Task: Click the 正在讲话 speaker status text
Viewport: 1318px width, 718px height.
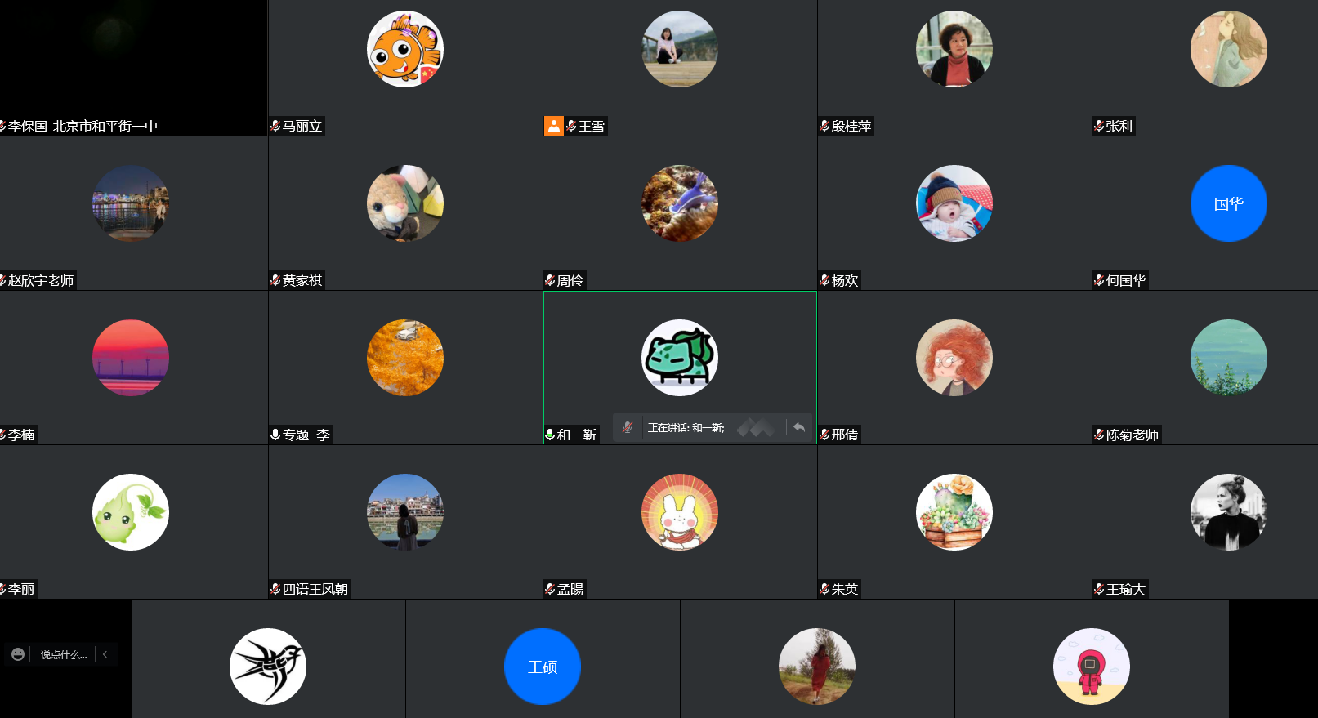Action: [686, 428]
